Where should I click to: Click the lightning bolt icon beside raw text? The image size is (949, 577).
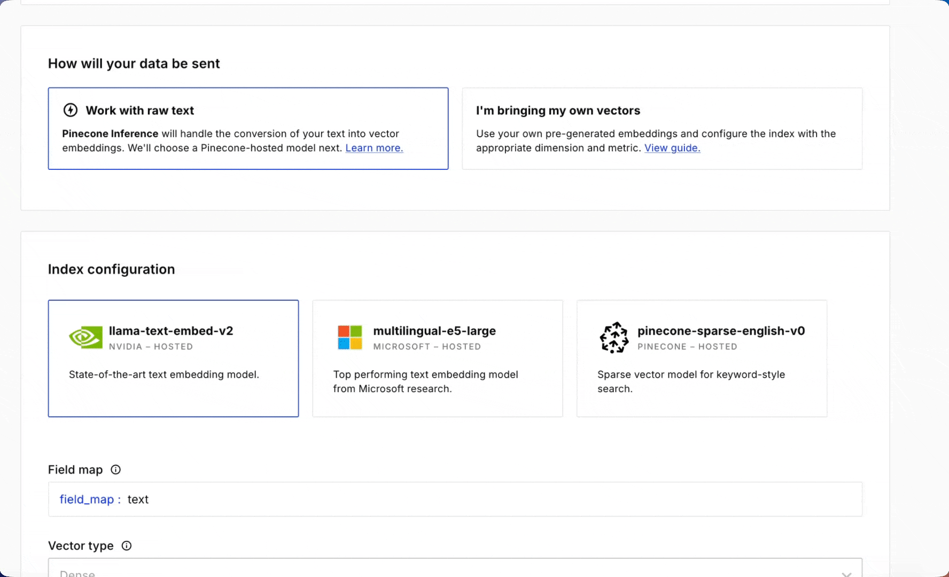[71, 110]
